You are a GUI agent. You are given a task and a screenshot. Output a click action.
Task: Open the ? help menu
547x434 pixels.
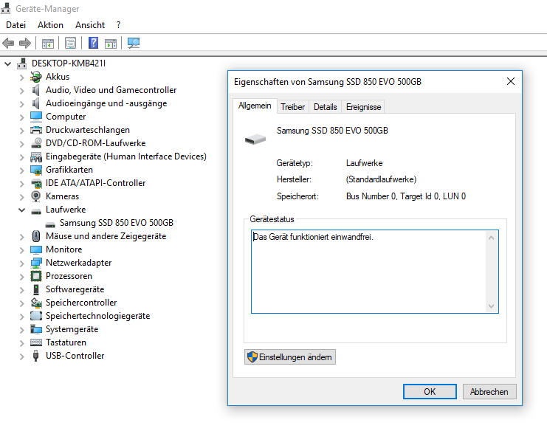tap(119, 25)
